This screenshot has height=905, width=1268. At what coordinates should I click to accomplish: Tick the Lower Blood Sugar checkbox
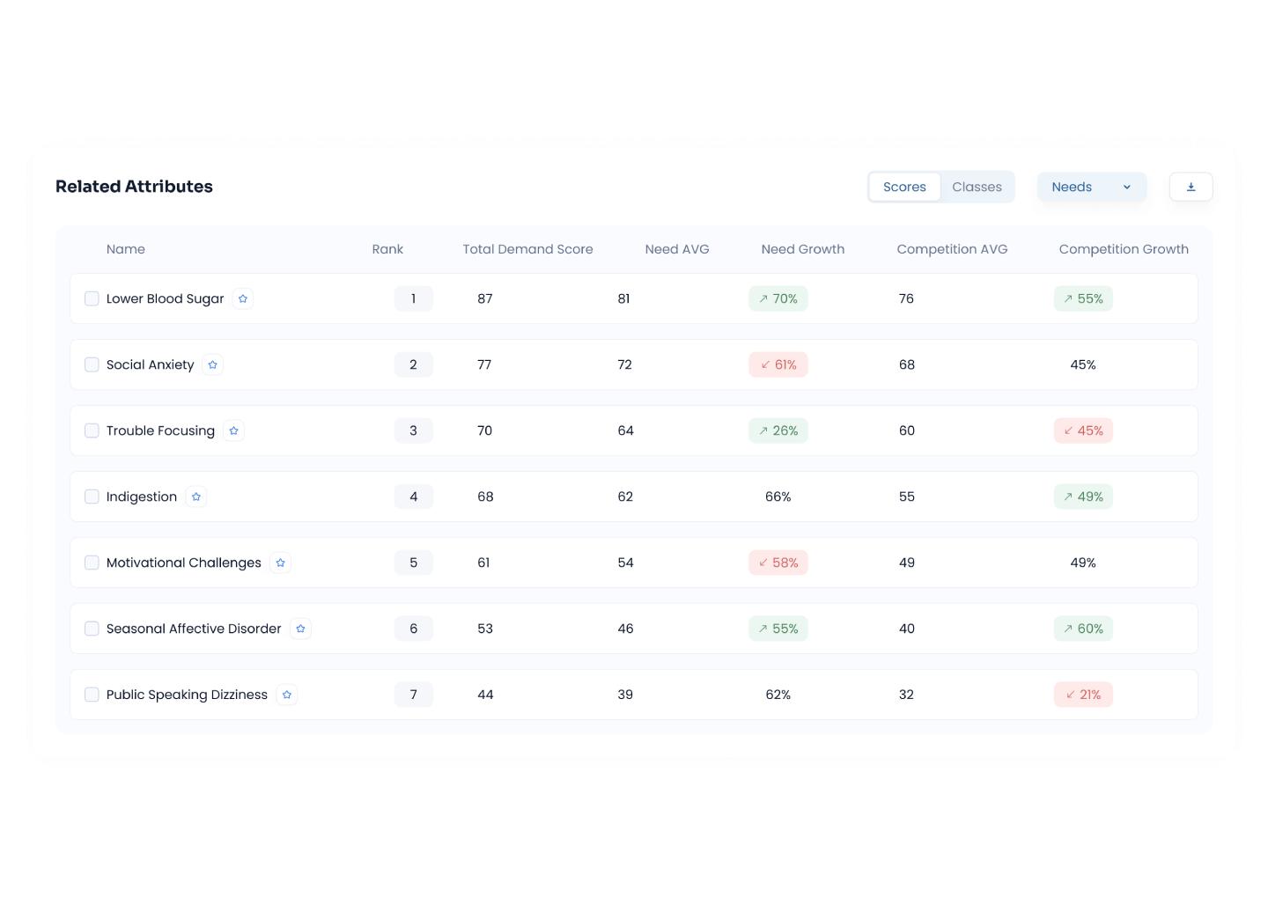[92, 298]
